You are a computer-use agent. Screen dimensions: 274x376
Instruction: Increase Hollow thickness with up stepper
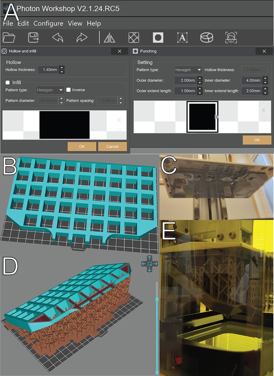(x=62, y=68)
